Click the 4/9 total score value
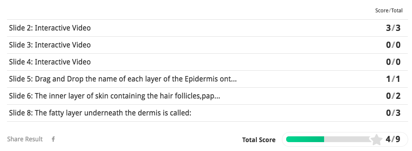The width and height of the screenshot is (412, 151). (393, 139)
